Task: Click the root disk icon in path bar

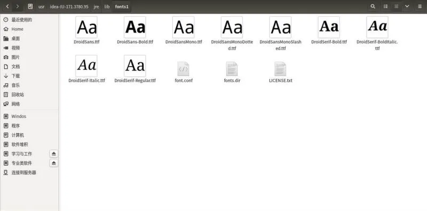Action: point(30,6)
